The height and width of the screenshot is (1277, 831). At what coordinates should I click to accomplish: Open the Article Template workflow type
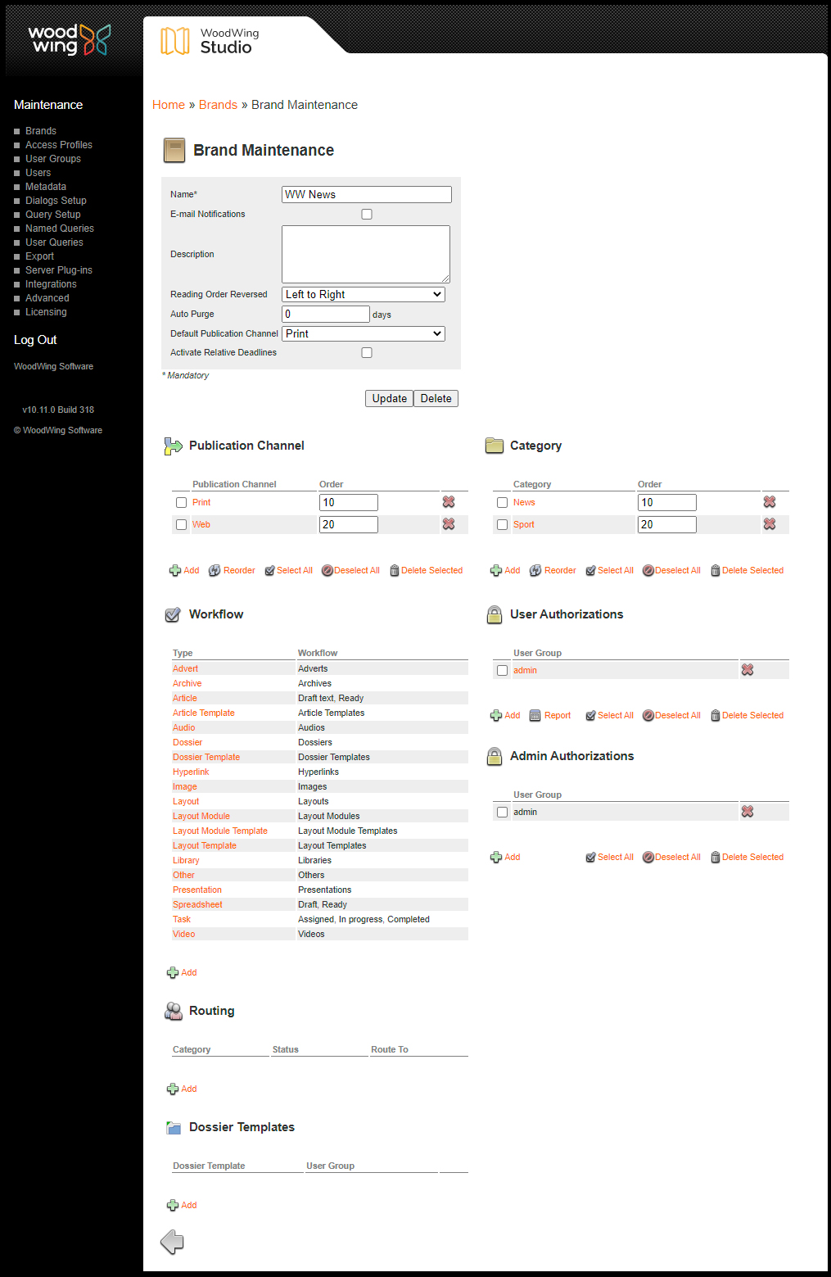point(204,713)
